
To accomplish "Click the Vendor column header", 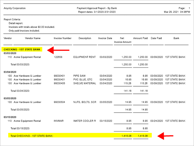I will 7,38.
